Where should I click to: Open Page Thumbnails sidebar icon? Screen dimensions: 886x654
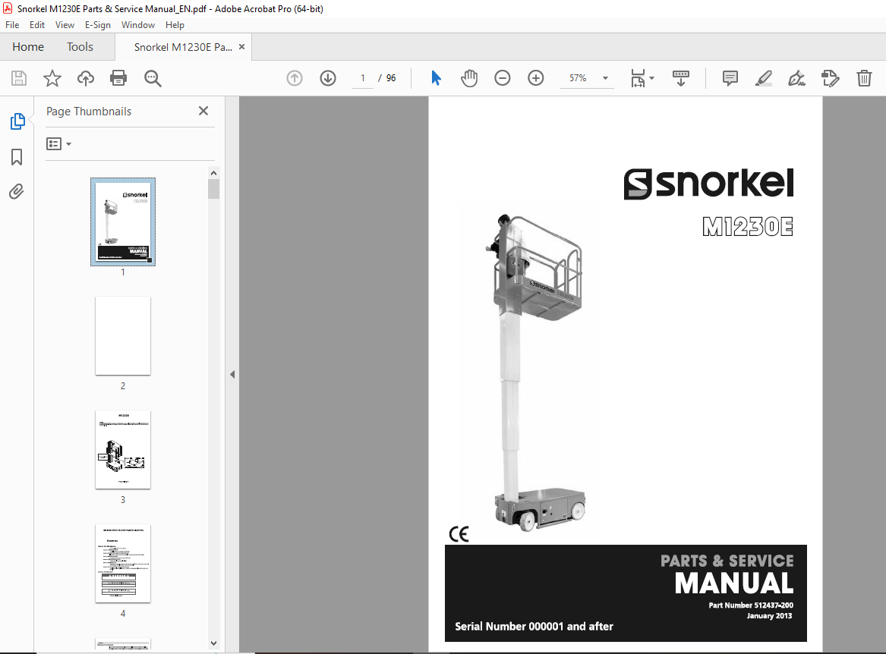click(x=17, y=121)
